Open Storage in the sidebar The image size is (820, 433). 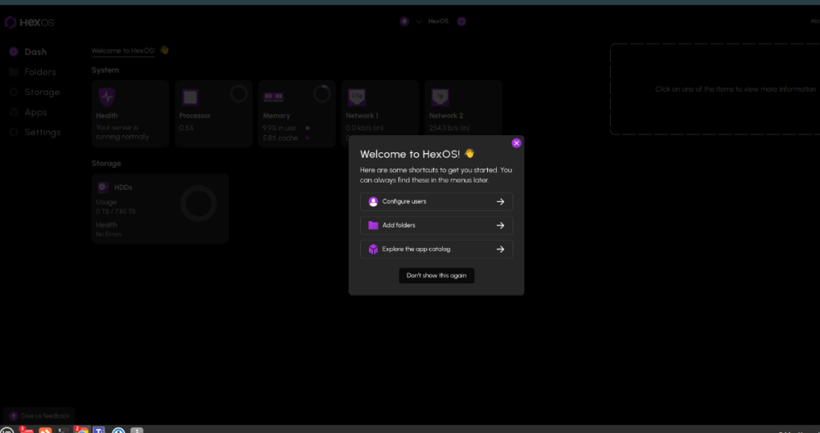tap(34, 92)
